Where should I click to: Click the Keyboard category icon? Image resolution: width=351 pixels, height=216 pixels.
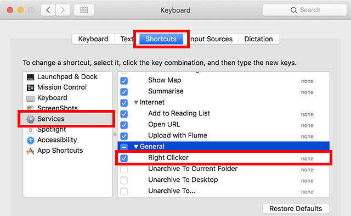coord(31,98)
